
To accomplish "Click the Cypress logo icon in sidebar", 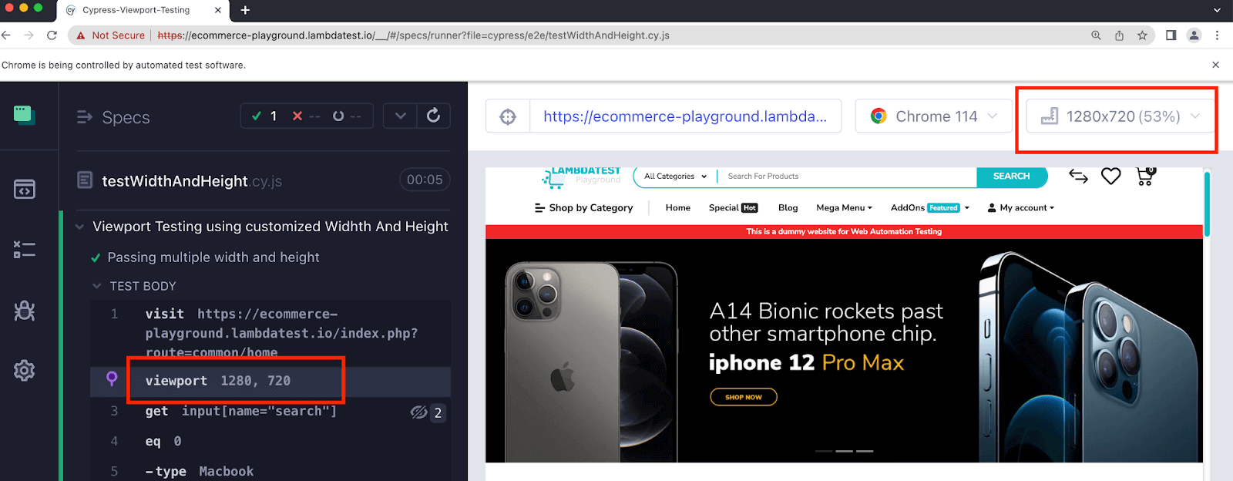I will coord(24,115).
